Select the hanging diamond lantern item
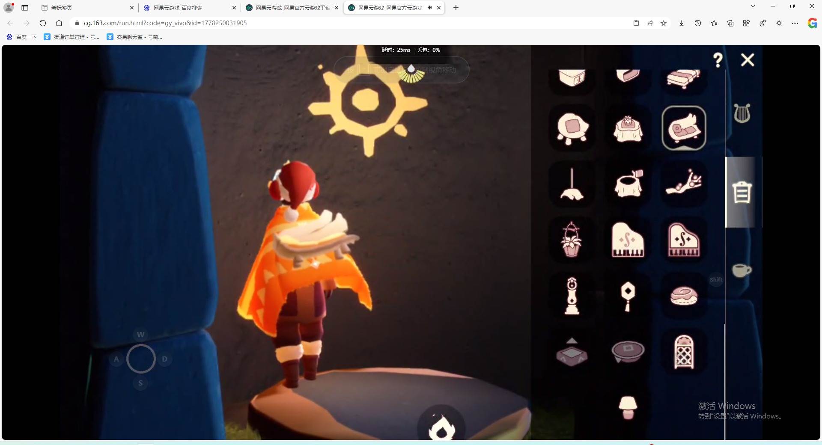The width and height of the screenshot is (822, 445). coord(628,295)
